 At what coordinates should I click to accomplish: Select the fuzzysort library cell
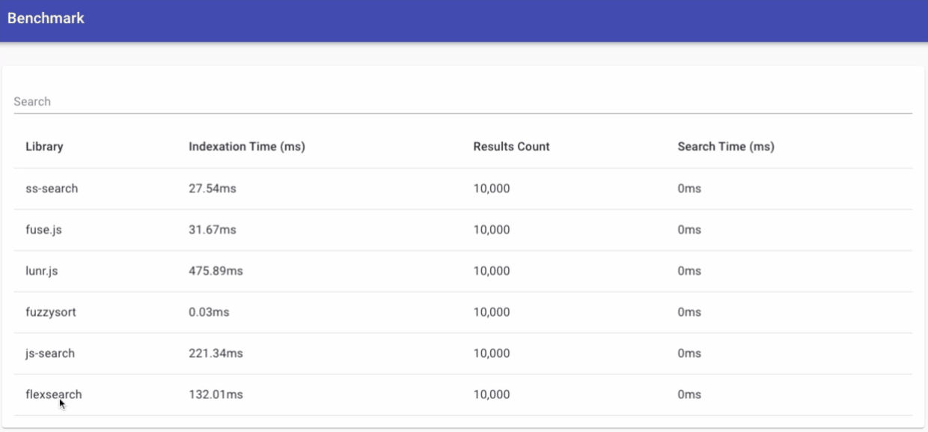(x=51, y=312)
